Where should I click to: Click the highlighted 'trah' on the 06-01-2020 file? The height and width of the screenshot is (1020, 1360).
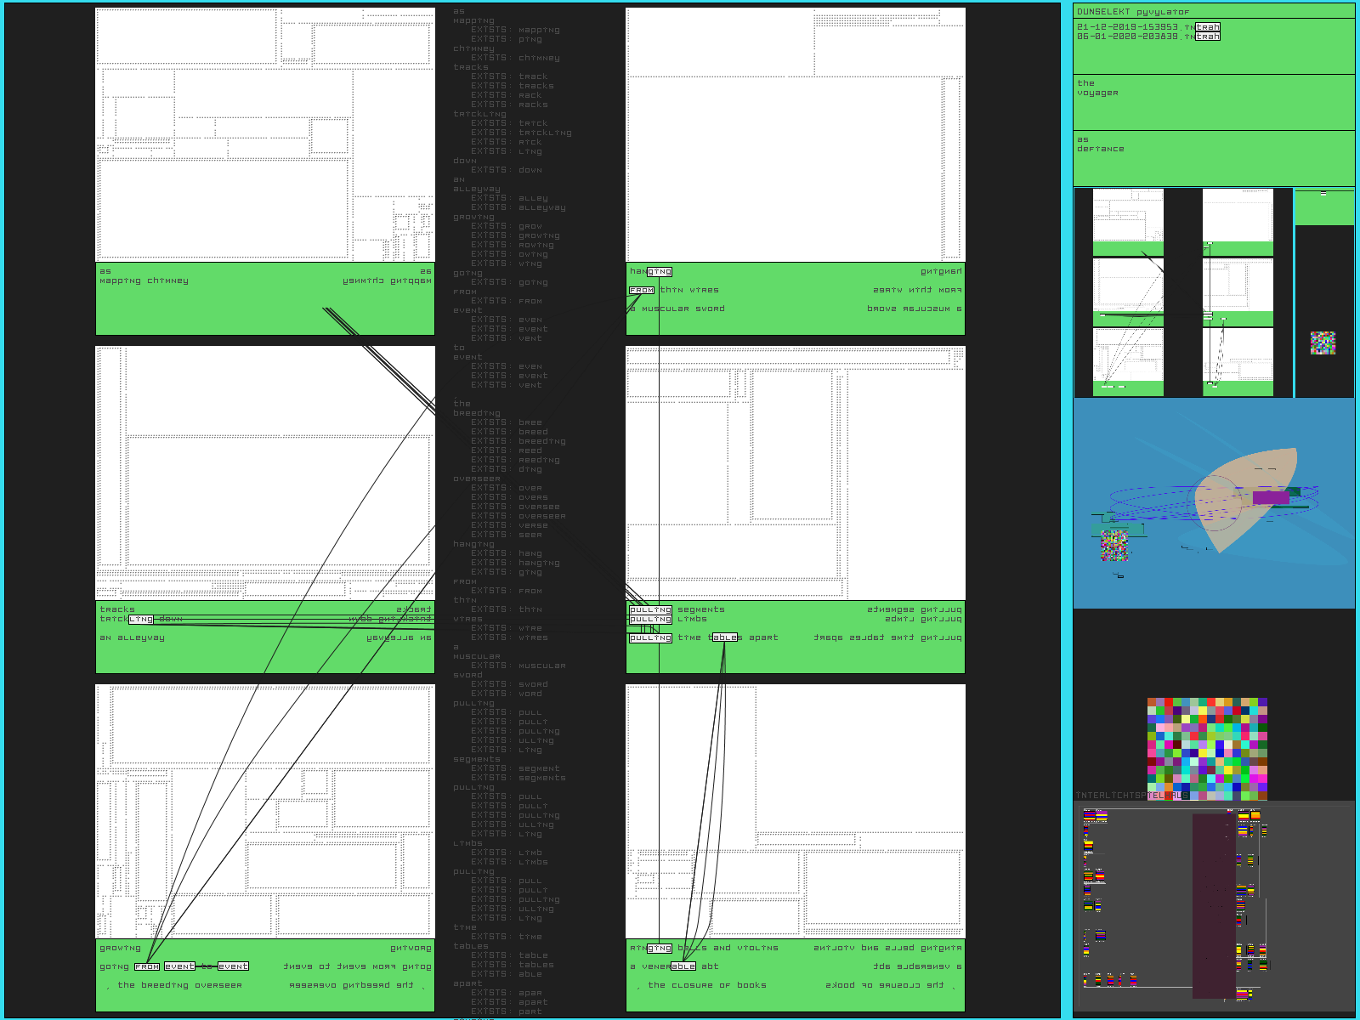tap(1208, 37)
